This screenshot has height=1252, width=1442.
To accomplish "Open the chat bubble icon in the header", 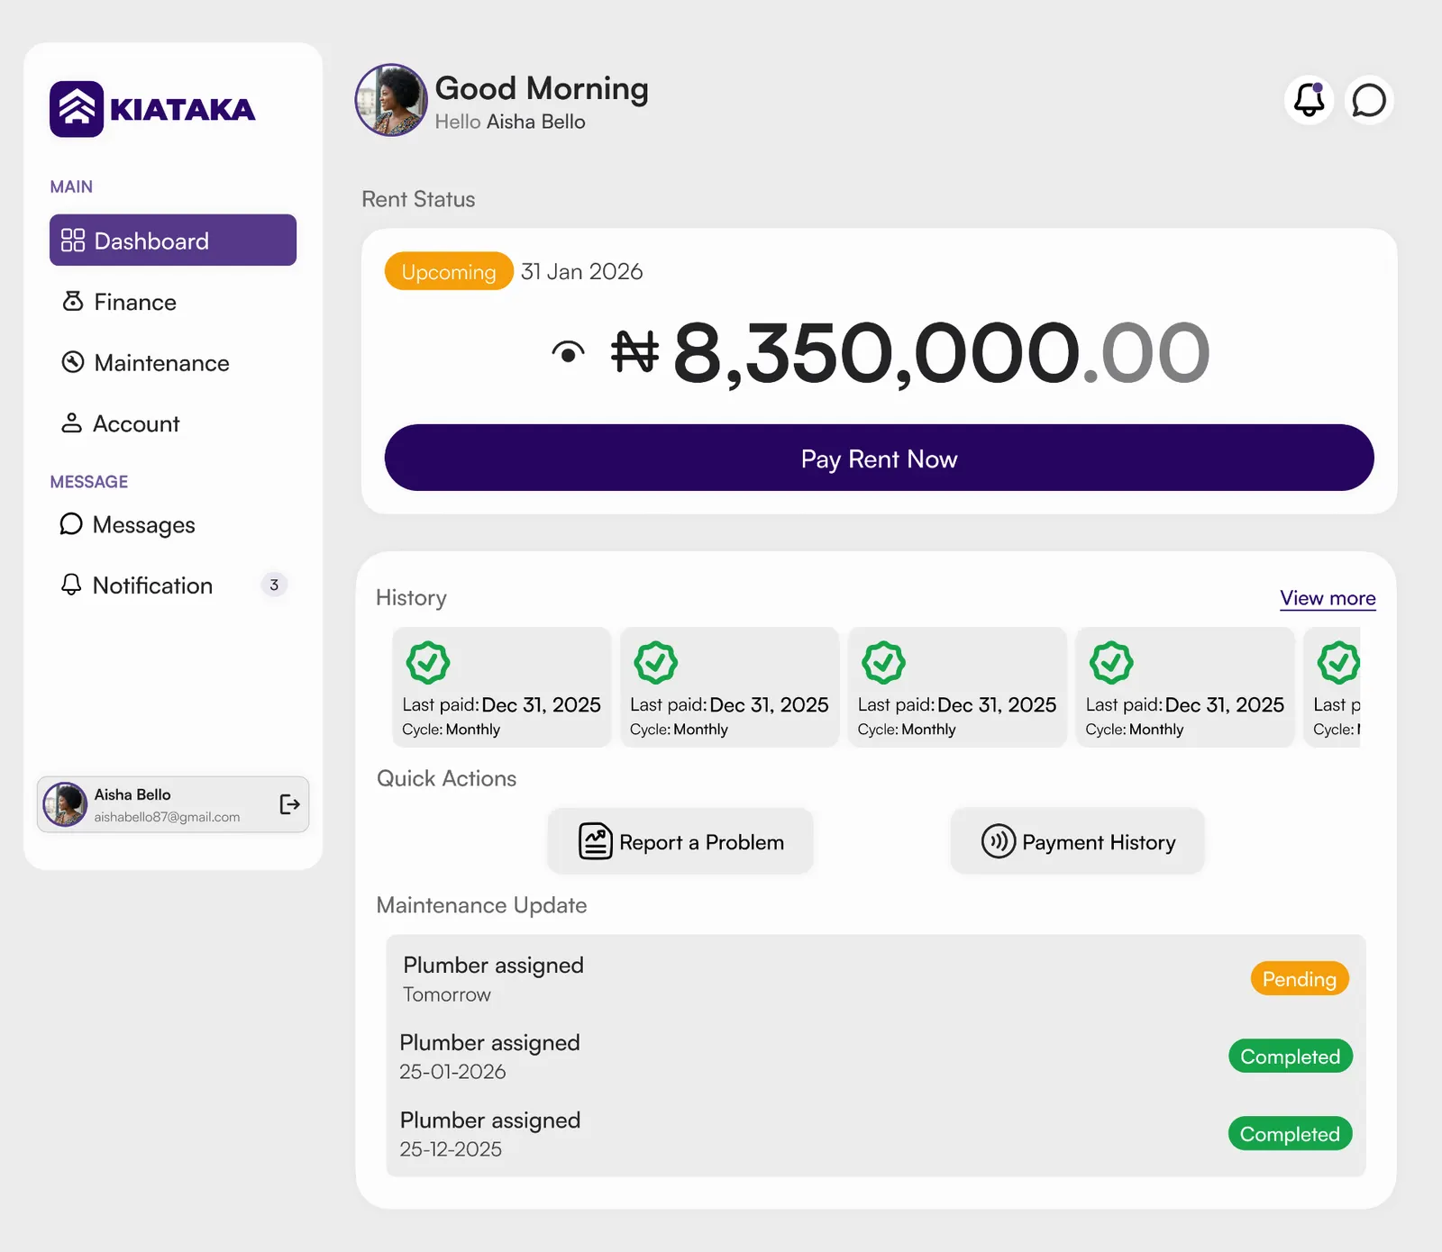I will click(1369, 100).
